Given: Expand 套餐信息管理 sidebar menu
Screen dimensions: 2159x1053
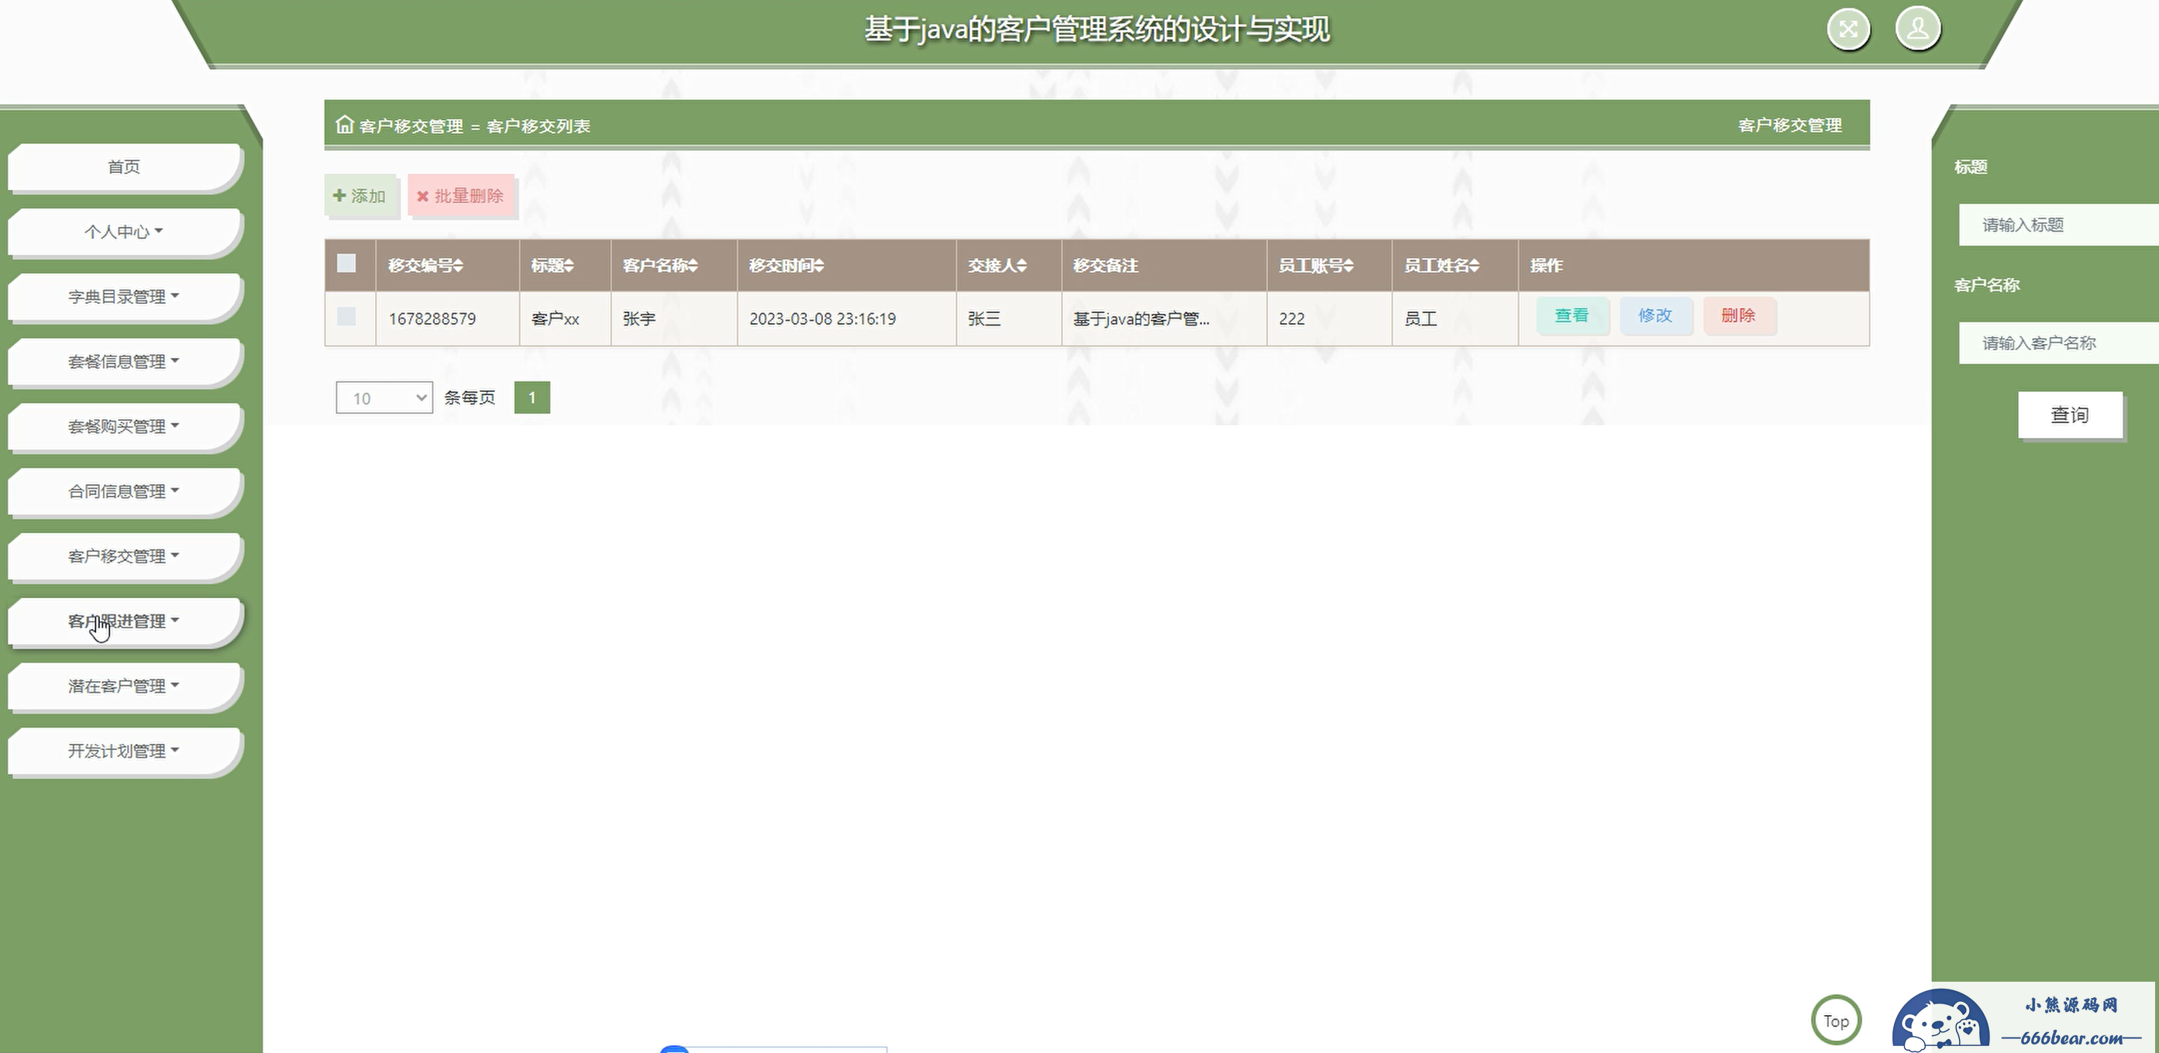Looking at the screenshot, I should (124, 361).
